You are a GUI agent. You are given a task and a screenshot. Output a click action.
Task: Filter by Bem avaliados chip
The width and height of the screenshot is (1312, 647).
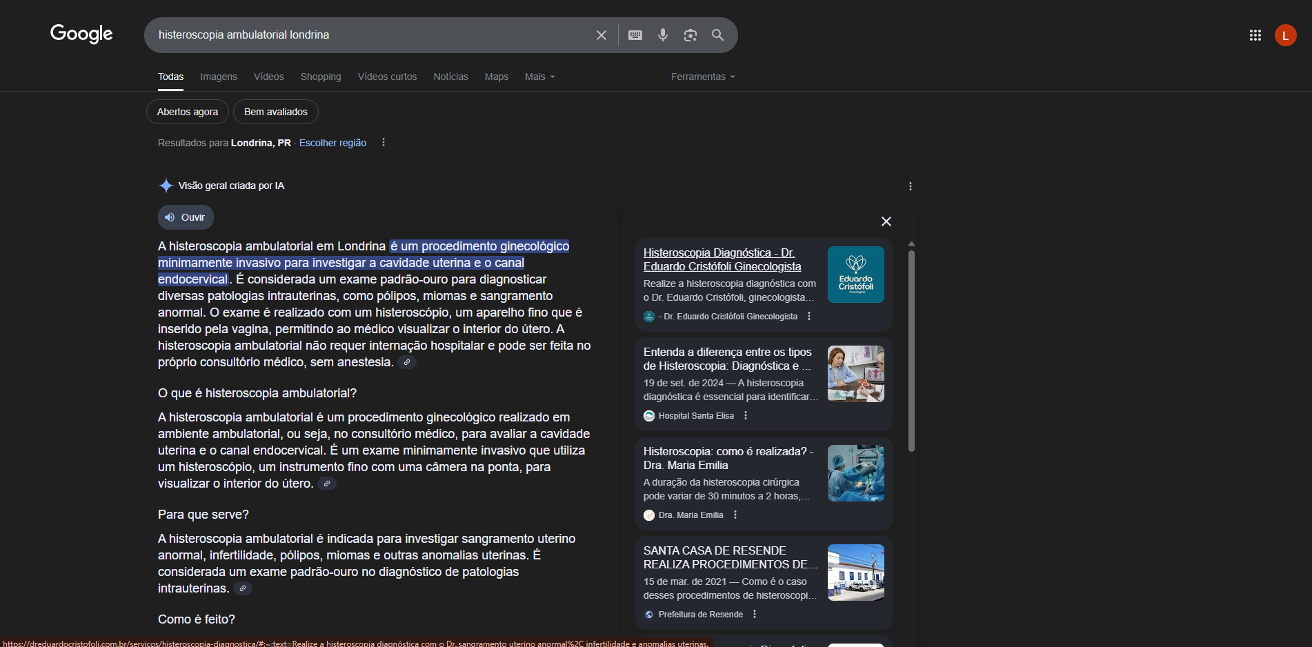pyautogui.click(x=276, y=112)
